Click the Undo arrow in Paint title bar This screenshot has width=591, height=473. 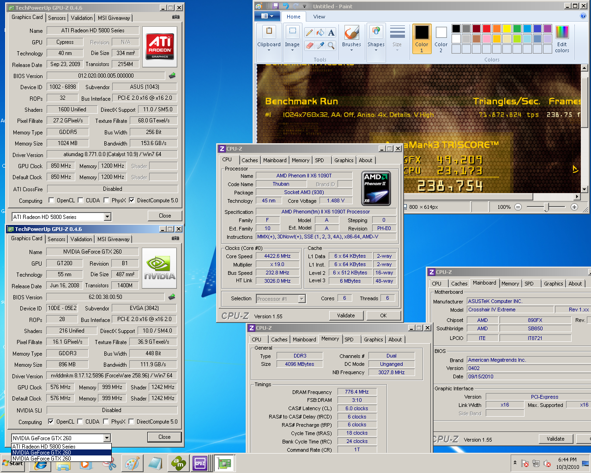[285, 6]
